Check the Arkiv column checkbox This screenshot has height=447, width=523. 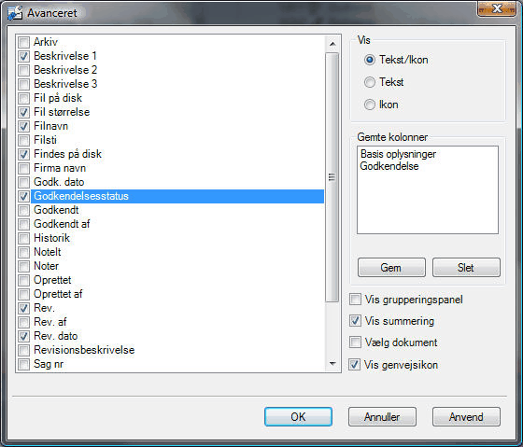click(23, 42)
